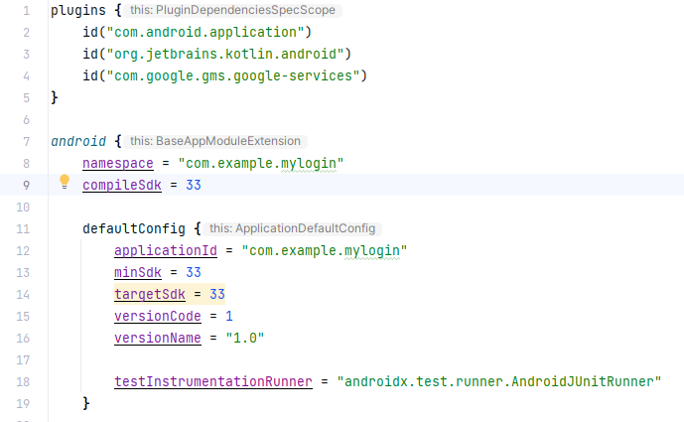Click the 'minSdk' property
684x422 pixels.
137,272
